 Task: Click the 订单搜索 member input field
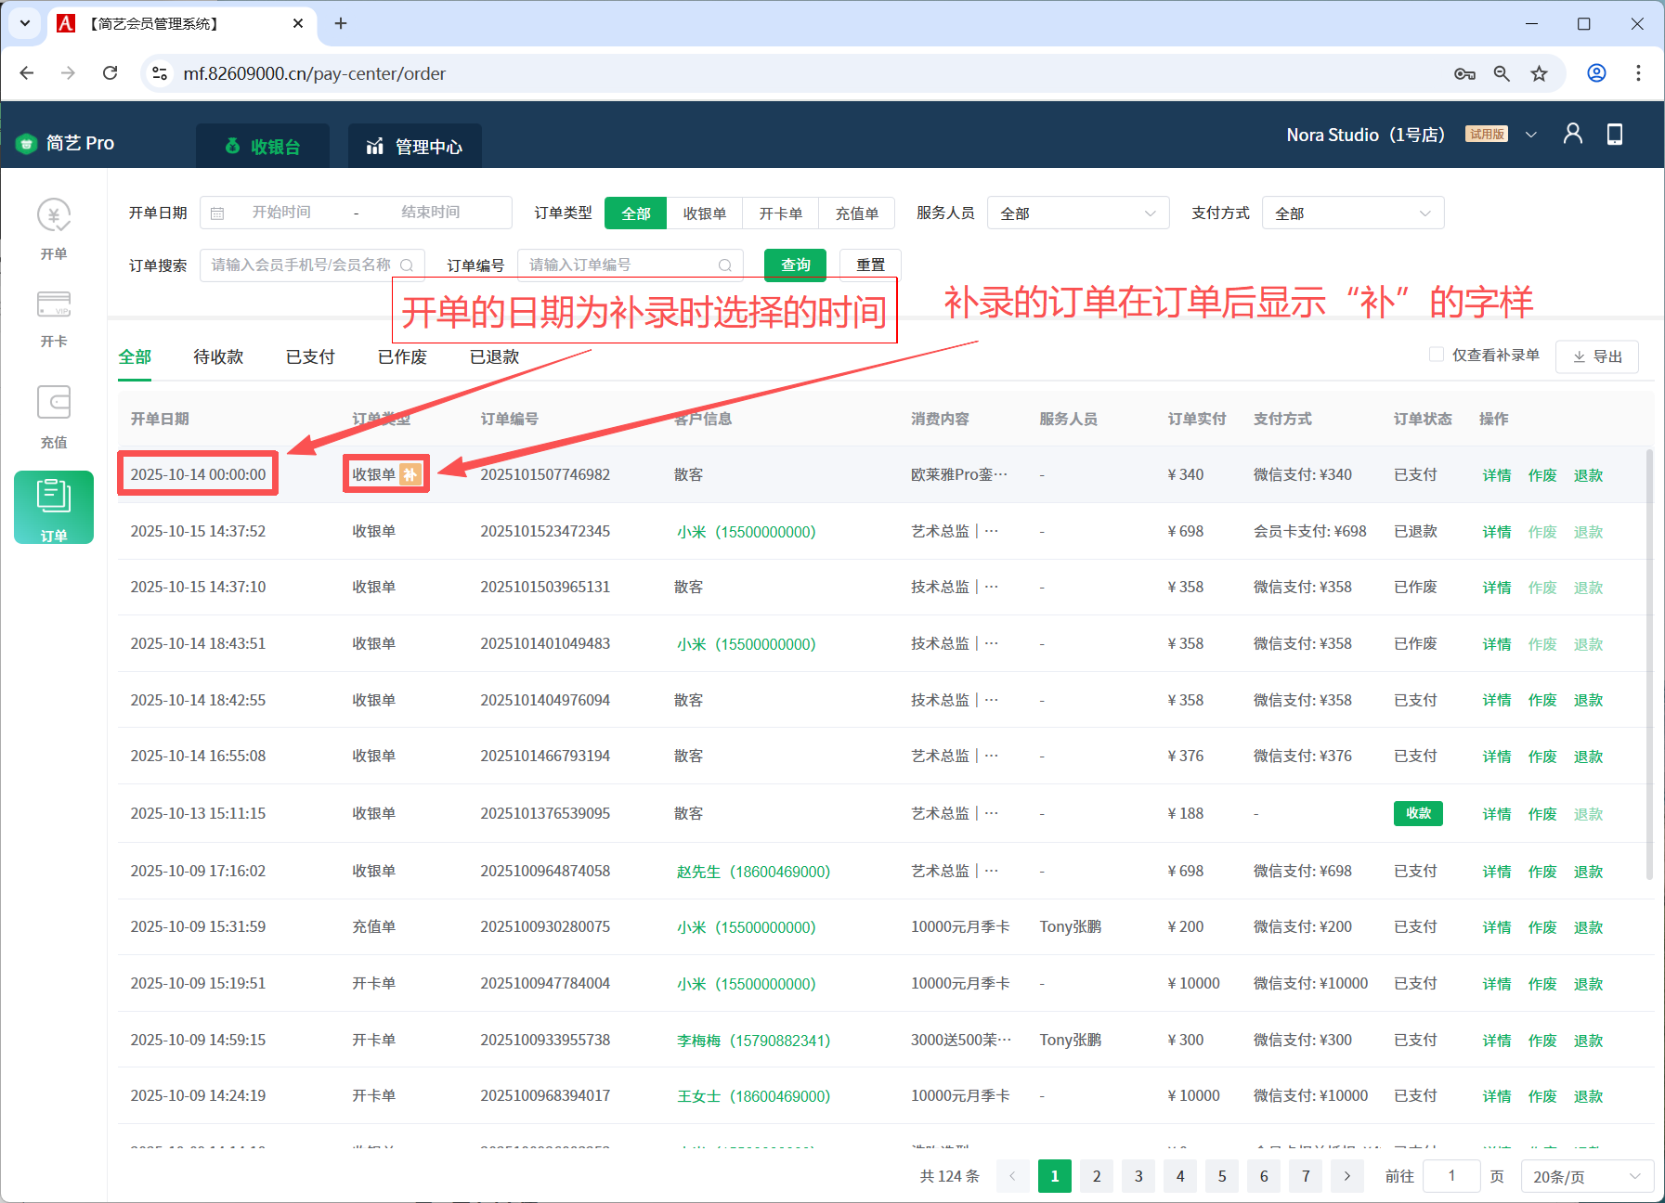(302, 265)
